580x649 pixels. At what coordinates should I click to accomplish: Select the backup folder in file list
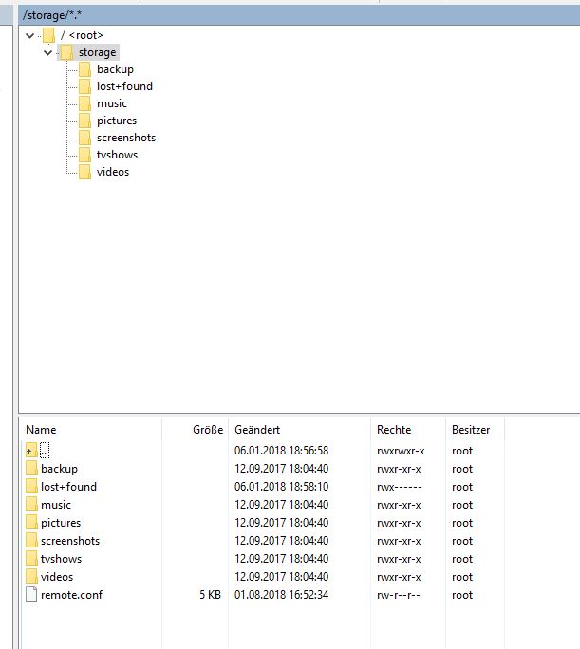point(59,469)
